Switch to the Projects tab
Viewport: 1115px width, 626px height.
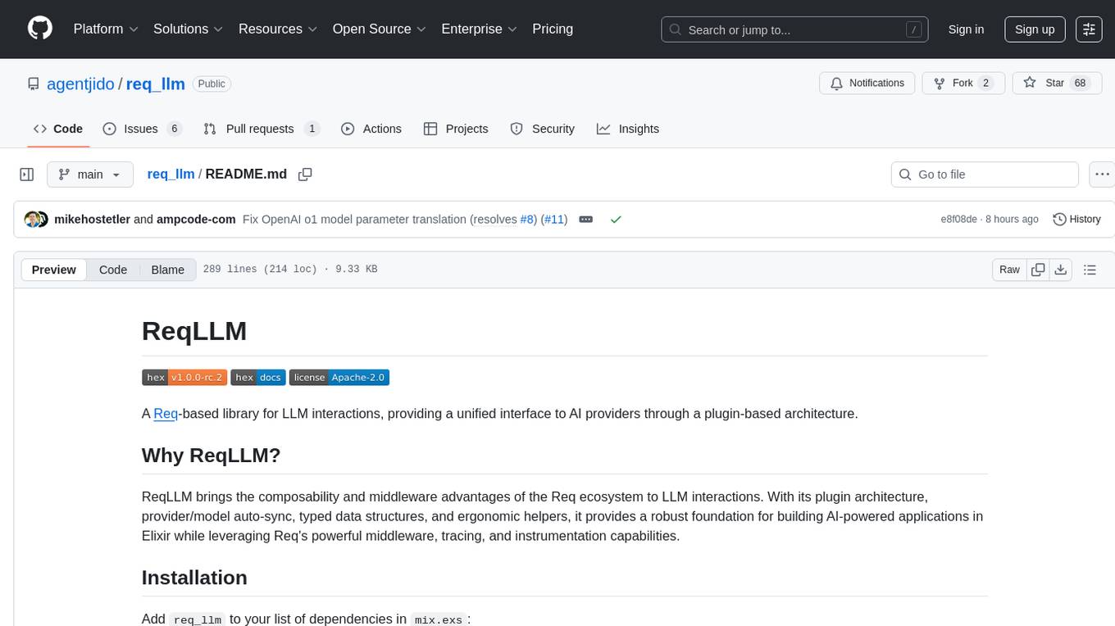(456, 129)
